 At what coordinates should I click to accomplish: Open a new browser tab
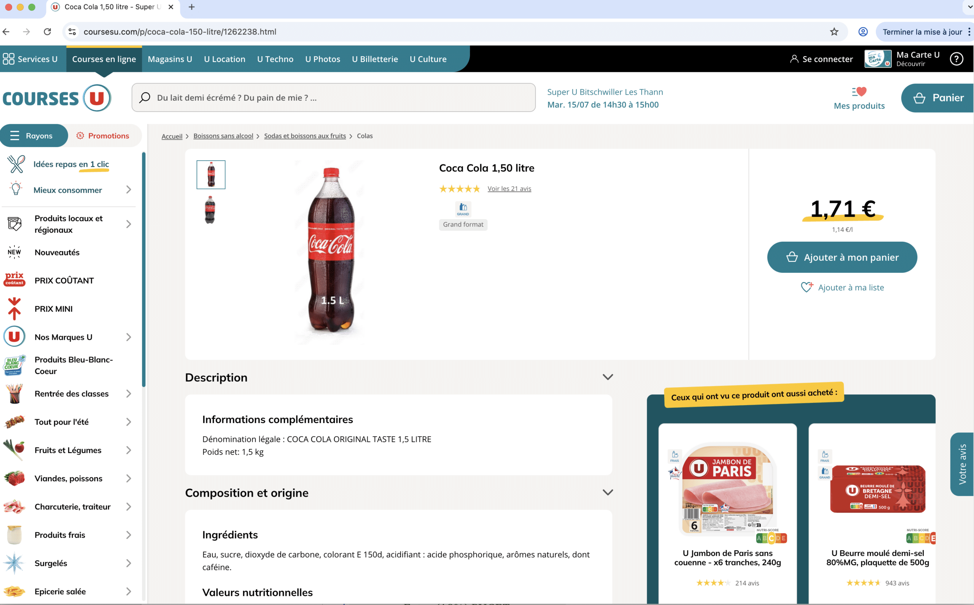191,7
